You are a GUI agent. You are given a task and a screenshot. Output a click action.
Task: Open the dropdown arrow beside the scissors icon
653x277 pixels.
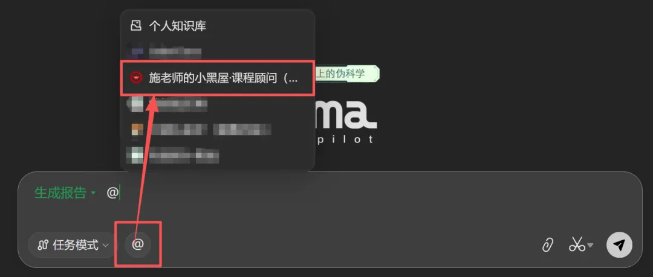tap(590, 246)
